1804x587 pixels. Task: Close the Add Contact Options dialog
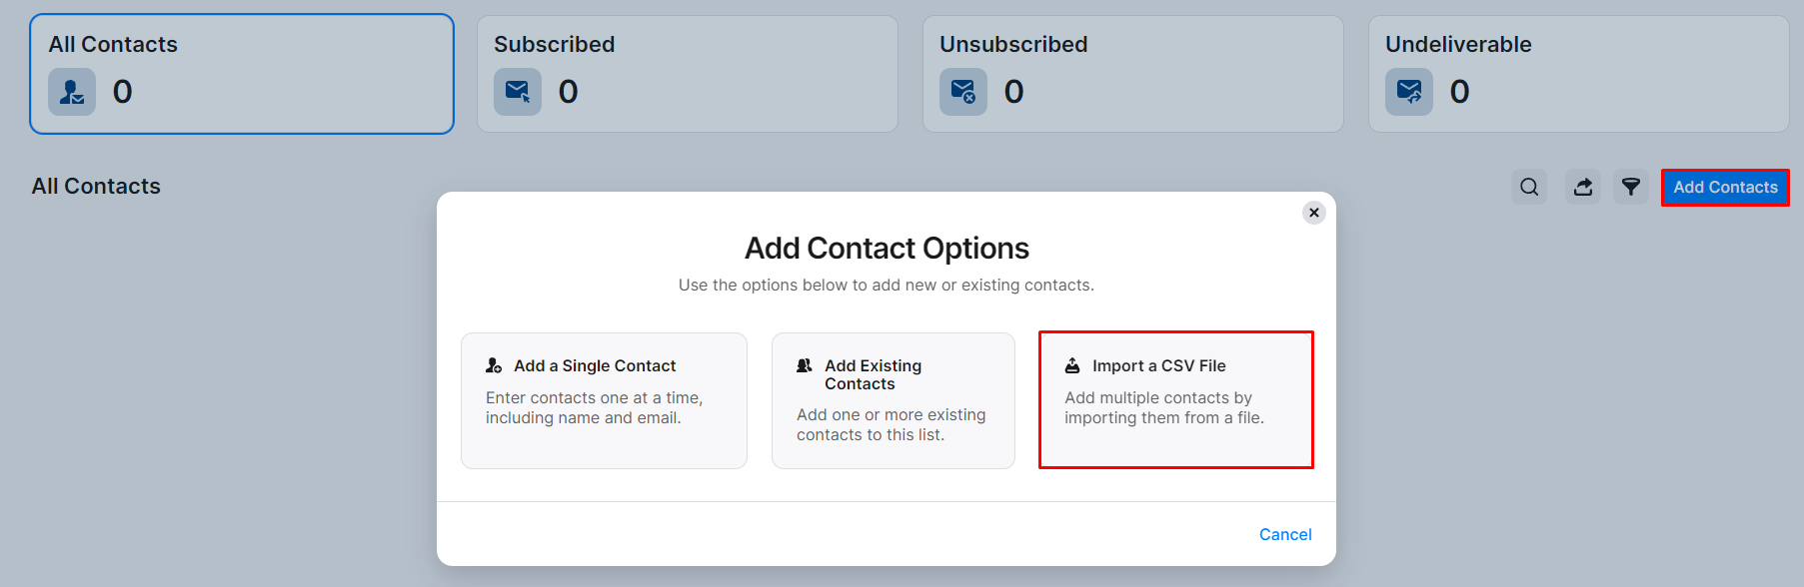click(x=1314, y=213)
